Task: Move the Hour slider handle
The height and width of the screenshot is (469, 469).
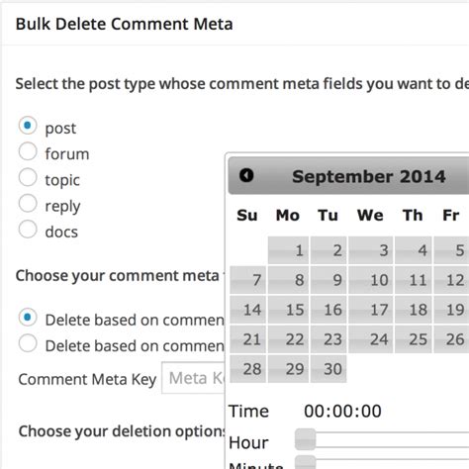Action: coord(306,439)
